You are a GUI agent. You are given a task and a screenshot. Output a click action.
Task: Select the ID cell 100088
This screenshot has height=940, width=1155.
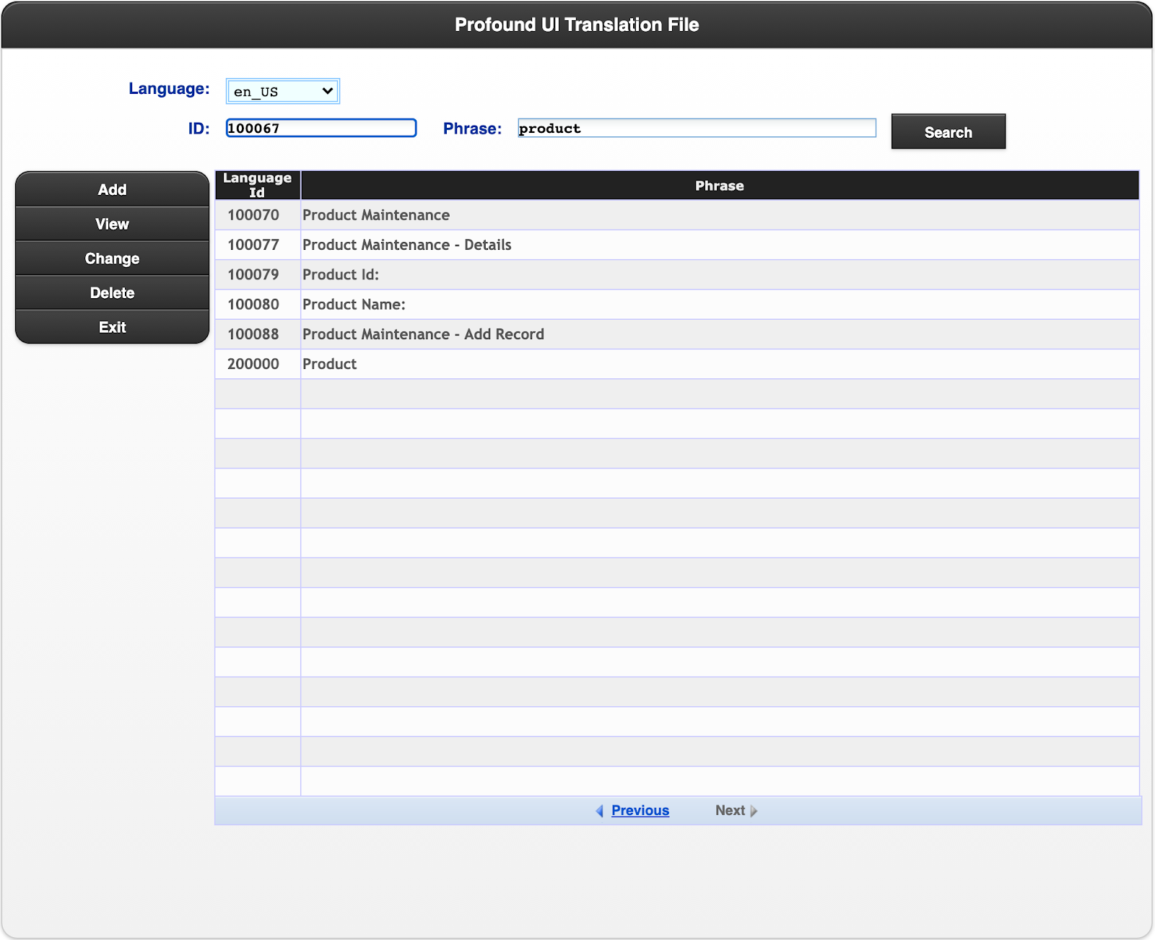(x=258, y=334)
